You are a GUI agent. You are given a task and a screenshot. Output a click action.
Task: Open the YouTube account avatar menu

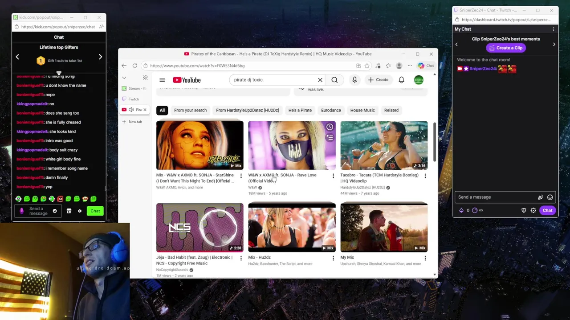(419, 80)
